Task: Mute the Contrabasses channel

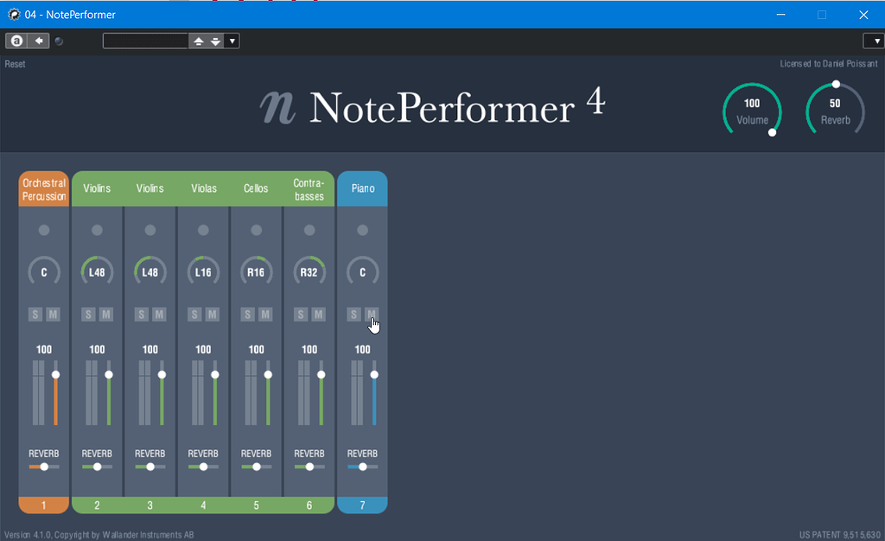Action: (x=316, y=314)
